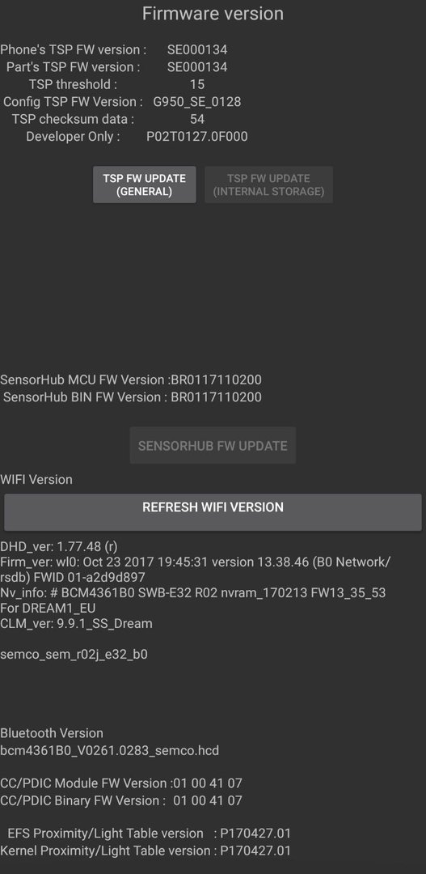This screenshot has height=874, width=426.
Task: Tap REFRESH WIFI VERSION button
Action: pyautogui.click(x=213, y=512)
